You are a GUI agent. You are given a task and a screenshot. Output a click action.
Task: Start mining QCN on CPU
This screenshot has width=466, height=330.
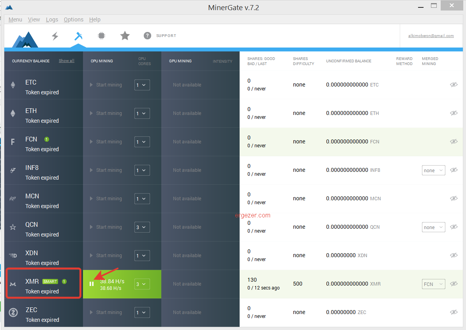coord(106,227)
